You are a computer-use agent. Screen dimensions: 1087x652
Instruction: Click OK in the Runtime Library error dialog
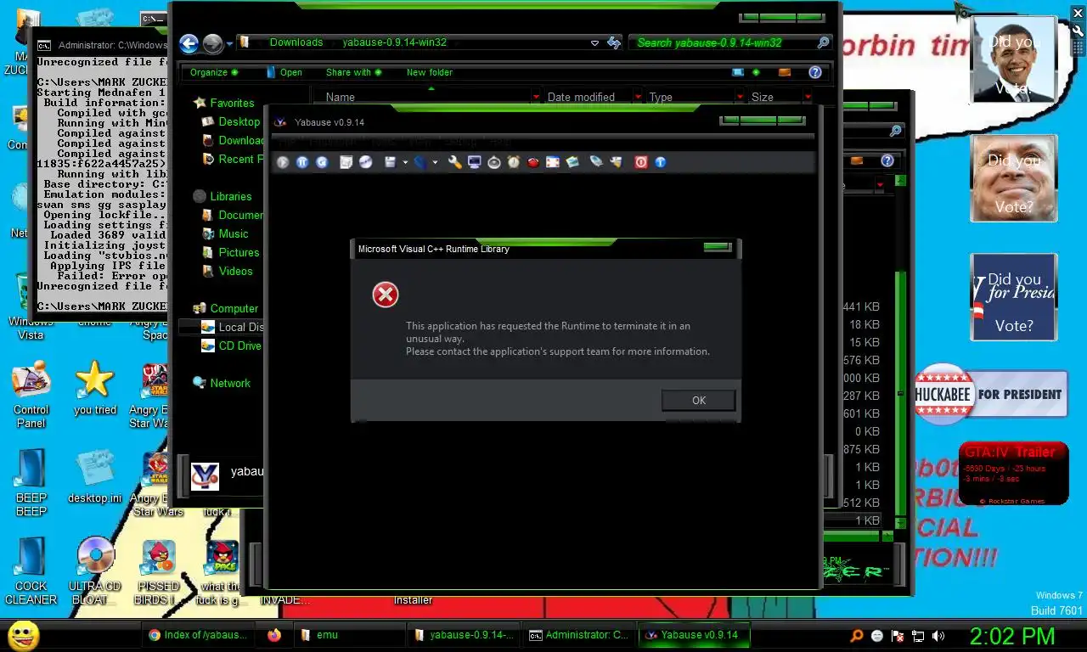point(699,401)
